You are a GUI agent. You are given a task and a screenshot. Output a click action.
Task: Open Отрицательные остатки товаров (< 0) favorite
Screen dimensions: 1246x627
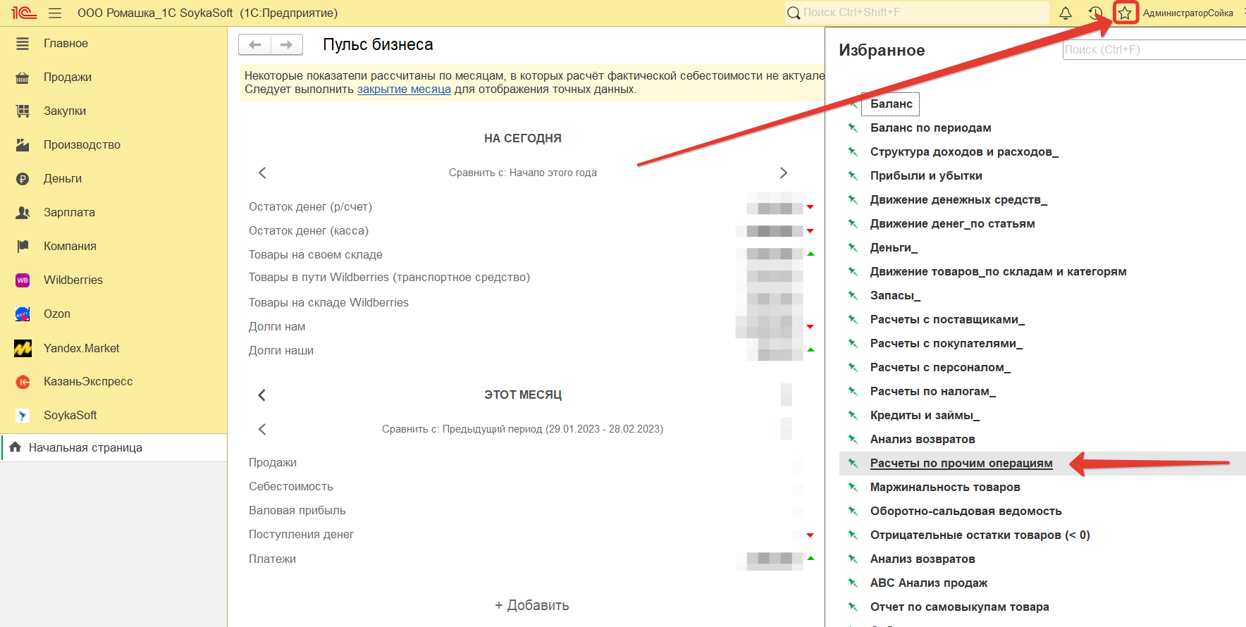pyautogui.click(x=980, y=535)
